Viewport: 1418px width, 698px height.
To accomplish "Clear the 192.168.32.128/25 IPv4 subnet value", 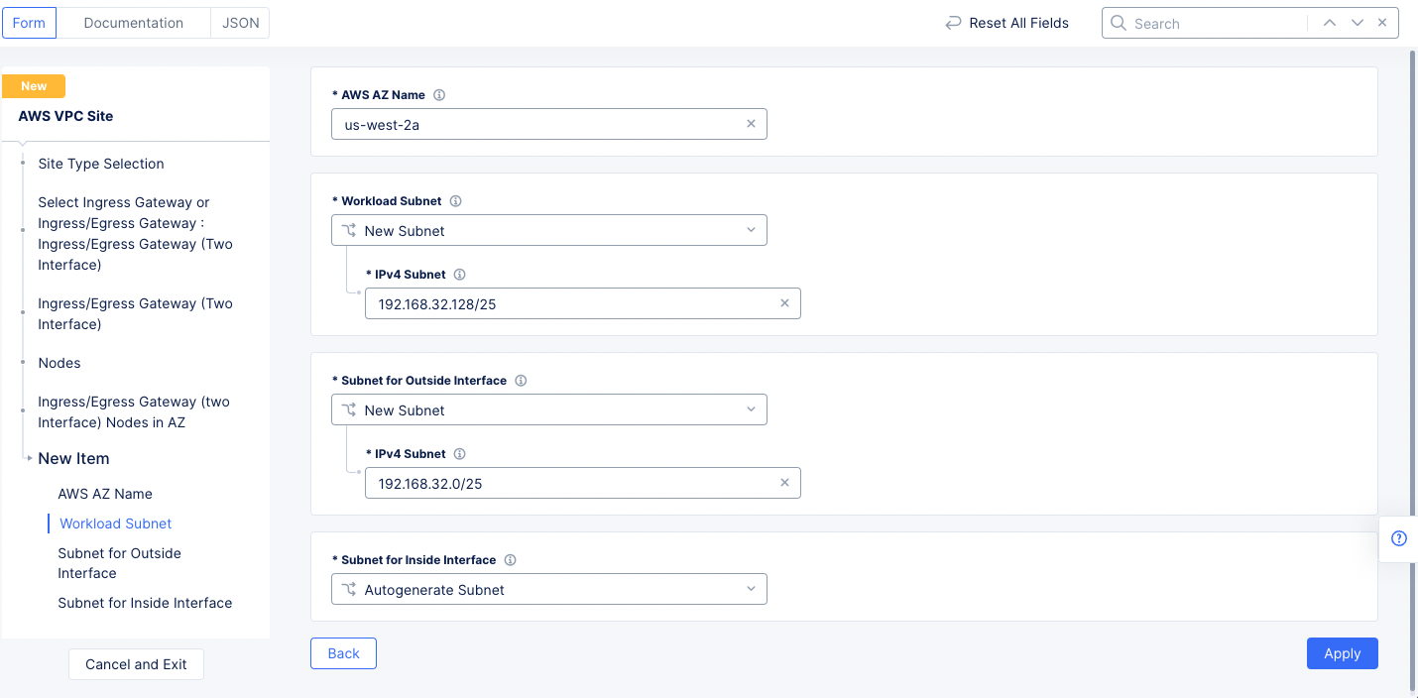I will pyautogui.click(x=784, y=302).
